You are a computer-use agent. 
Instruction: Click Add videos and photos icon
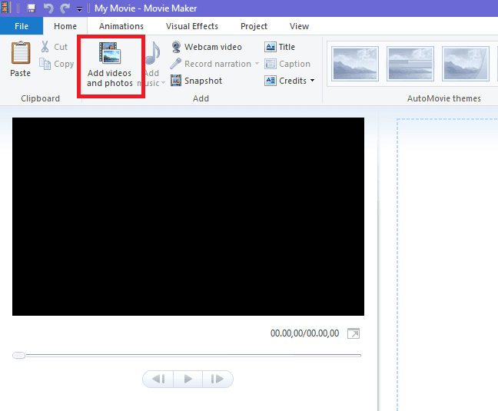[110, 53]
